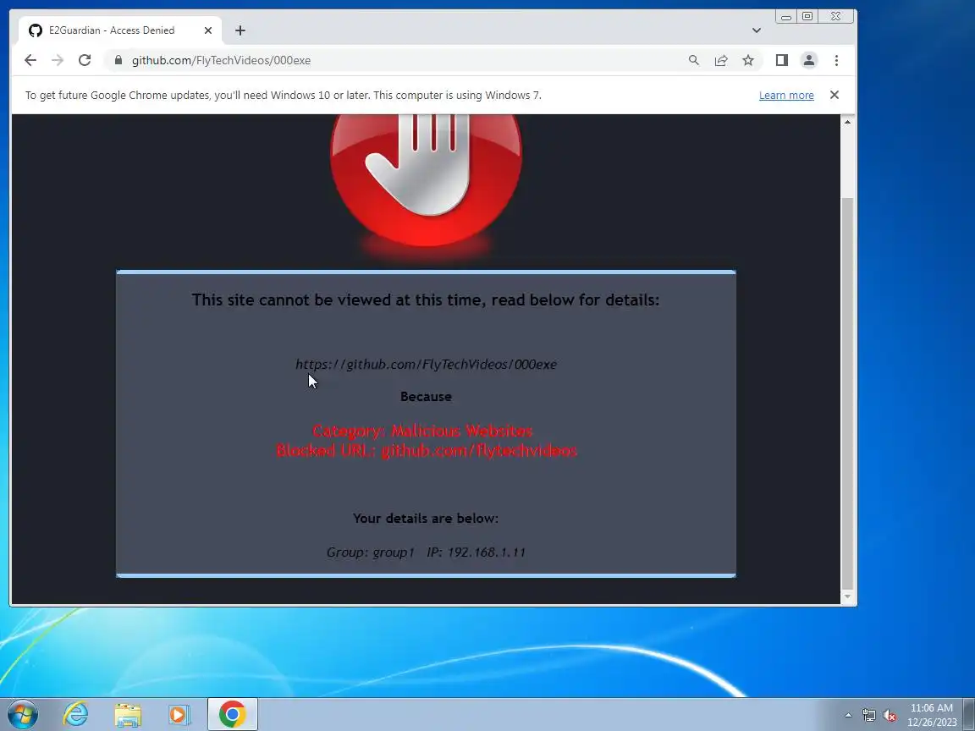The image size is (975, 731).
Task: Expand the tab search chevron
Action: click(x=756, y=30)
